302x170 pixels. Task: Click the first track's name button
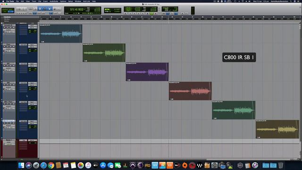coord(8,25)
